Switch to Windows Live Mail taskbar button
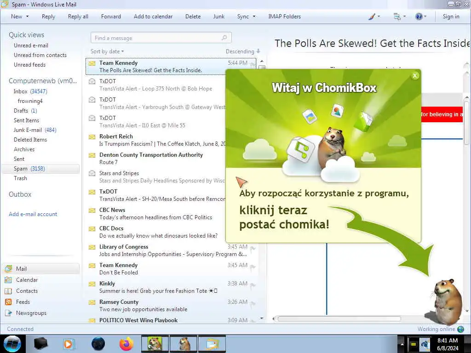Viewport: 471px width, 353px height. pos(212,344)
